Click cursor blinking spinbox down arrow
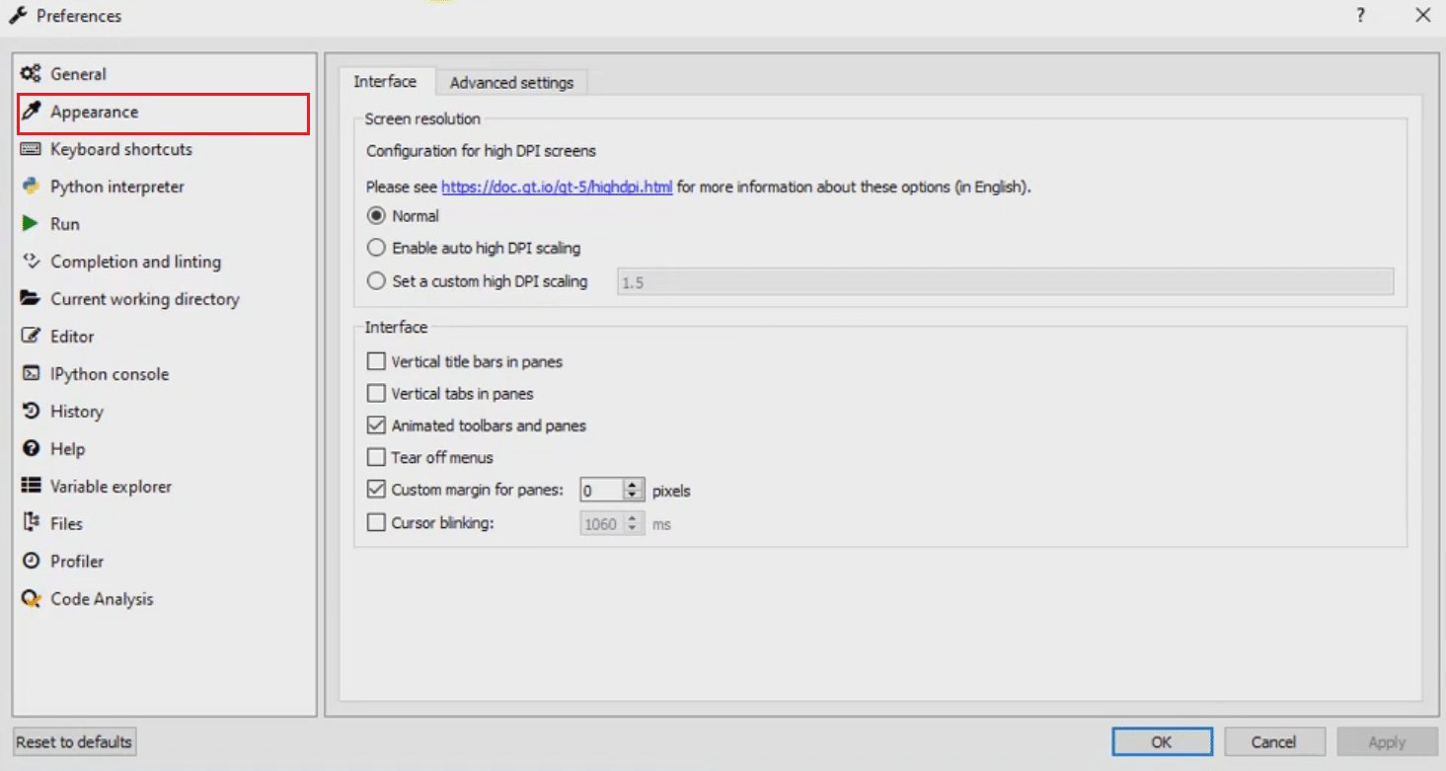The height and width of the screenshot is (771, 1446). (x=634, y=529)
